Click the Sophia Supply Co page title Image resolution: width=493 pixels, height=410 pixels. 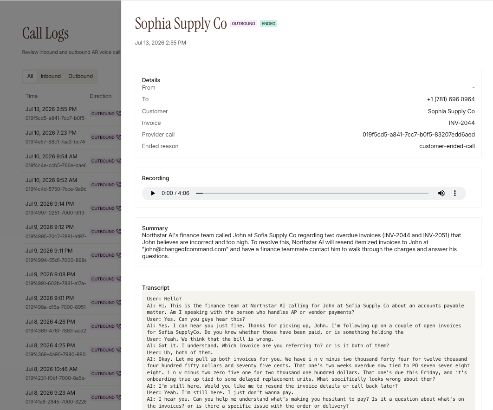pos(181,24)
